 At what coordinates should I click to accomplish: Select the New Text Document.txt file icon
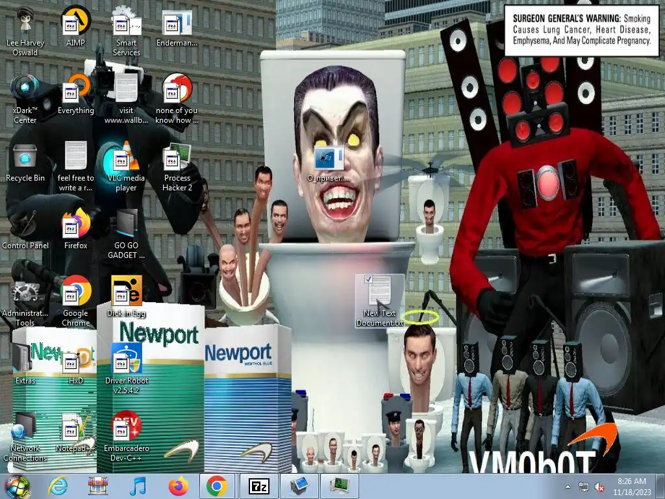click(379, 301)
